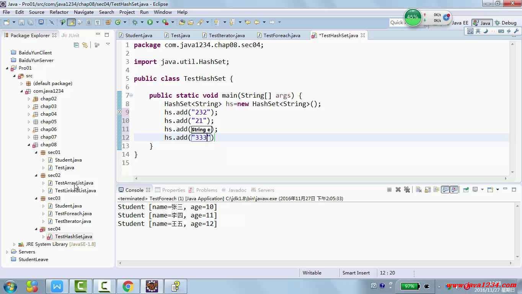Click Remove All Terminated Launches icon
The width and height of the screenshot is (522, 294).
[407, 189]
